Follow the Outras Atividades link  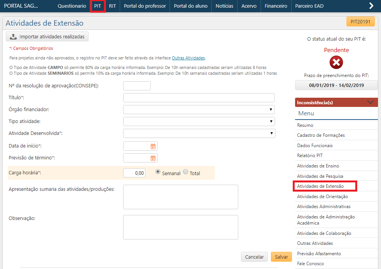(x=188, y=58)
